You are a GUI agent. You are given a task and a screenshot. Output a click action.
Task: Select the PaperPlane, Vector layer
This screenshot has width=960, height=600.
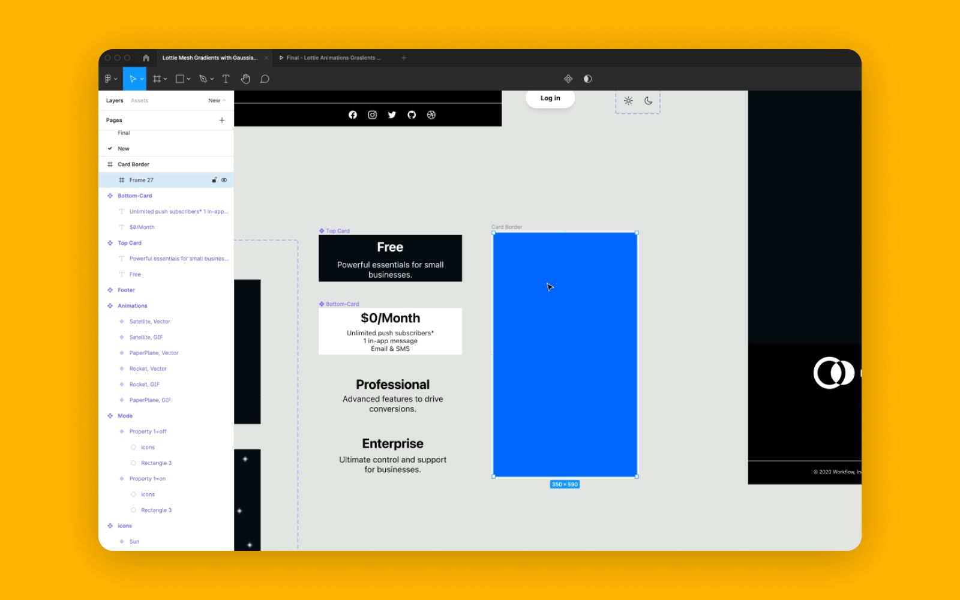154,353
